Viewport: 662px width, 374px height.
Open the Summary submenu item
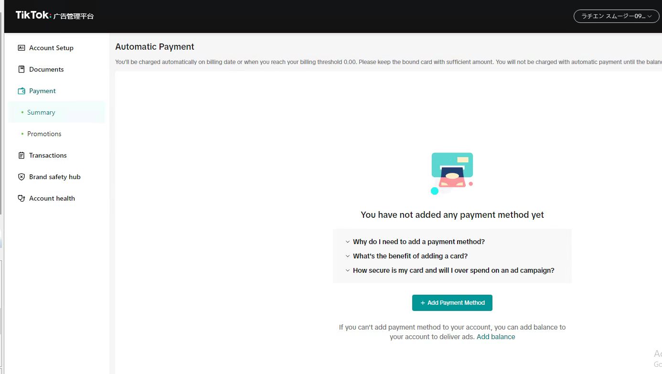[41, 112]
